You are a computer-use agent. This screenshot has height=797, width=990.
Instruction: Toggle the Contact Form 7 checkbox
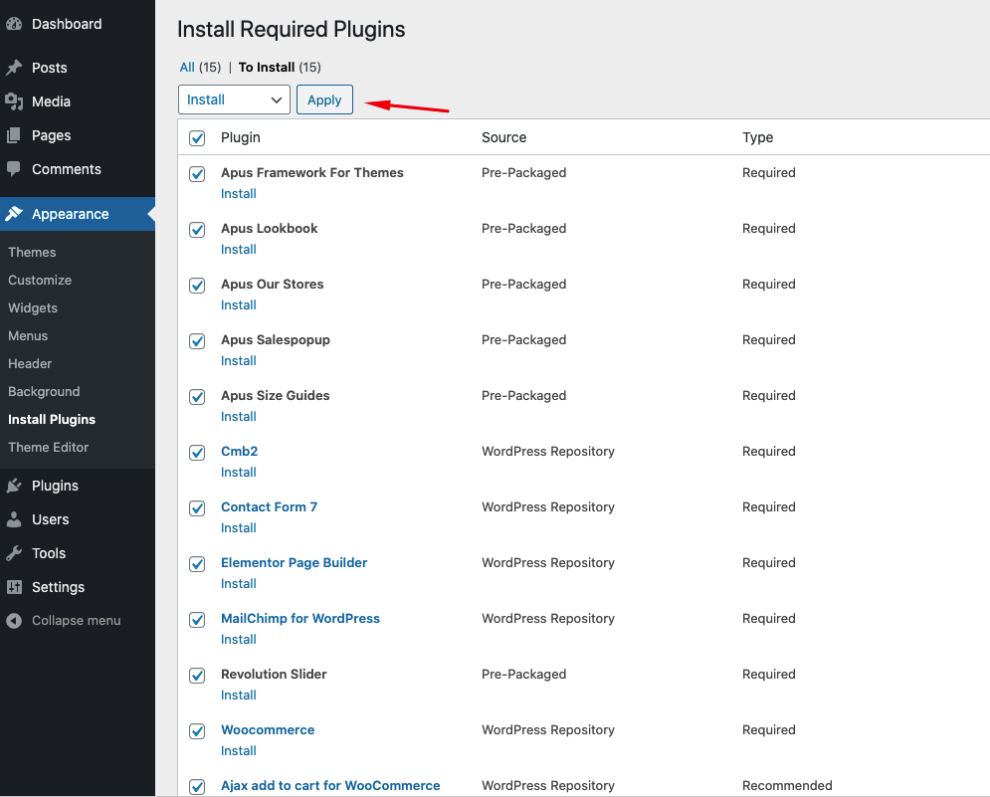click(197, 508)
